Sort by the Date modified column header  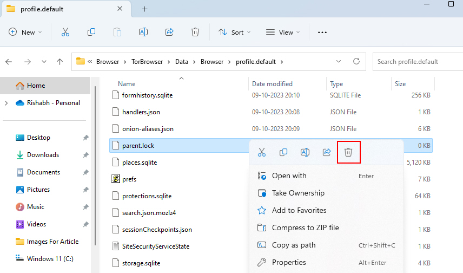(x=272, y=84)
